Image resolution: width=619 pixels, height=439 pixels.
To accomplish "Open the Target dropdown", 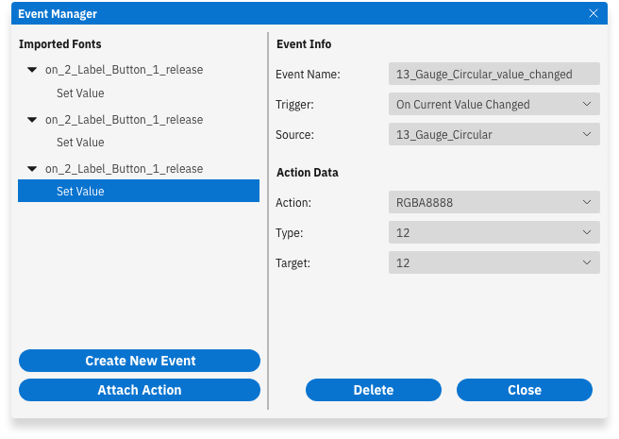I will [494, 262].
